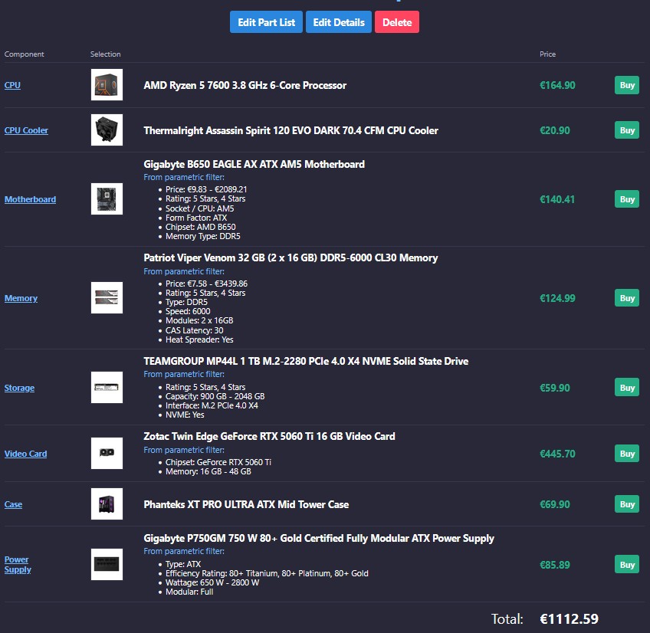Click the 'Chipset: AMD B650' filter line
Viewport: 650px width, 633px height.
tap(200, 227)
